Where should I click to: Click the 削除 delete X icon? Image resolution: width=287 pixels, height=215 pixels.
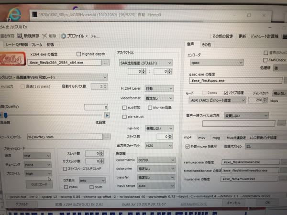pyautogui.click(x=44, y=36)
